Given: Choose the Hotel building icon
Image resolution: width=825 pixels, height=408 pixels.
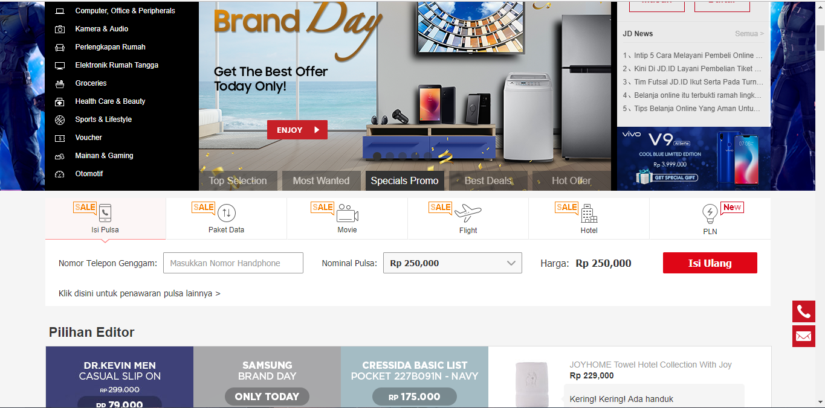Looking at the screenshot, I should click(x=589, y=212).
